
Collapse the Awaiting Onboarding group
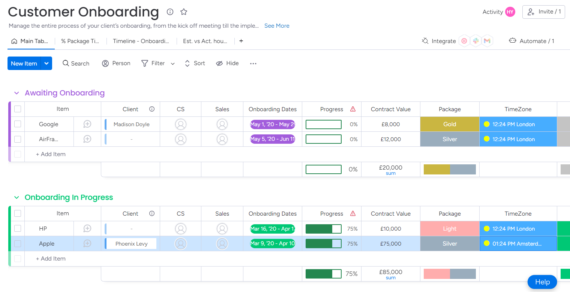coord(16,93)
